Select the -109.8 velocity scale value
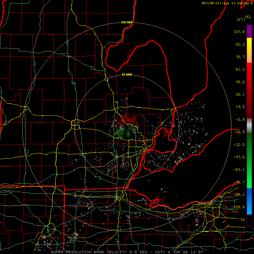Viewport: 254px width, 254px height. (x=238, y=207)
